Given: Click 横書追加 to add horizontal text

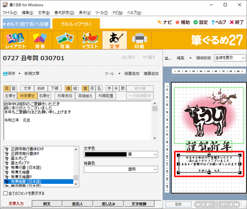Looking at the screenshot, I should pyautogui.click(x=151, y=74).
